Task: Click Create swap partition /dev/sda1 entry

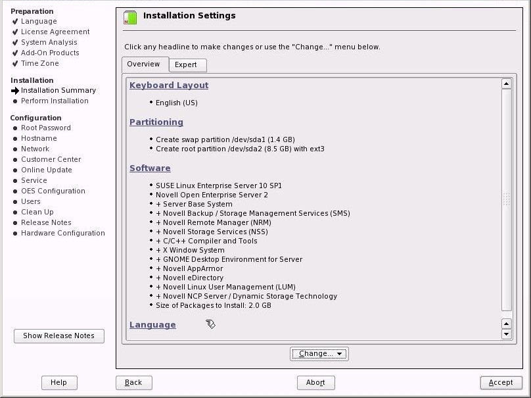Action: coord(225,139)
